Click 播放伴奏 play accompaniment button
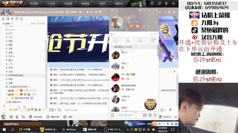This screenshot has height=133, width=238. [x=53, y=117]
